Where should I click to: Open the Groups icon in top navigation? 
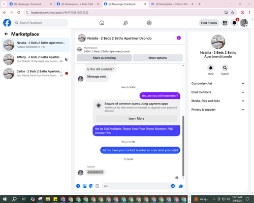point(149,23)
